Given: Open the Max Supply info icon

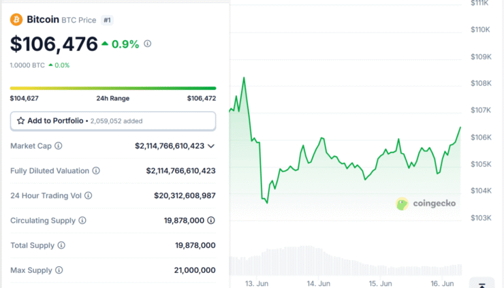Looking at the screenshot, I should click(x=59, y=270).
